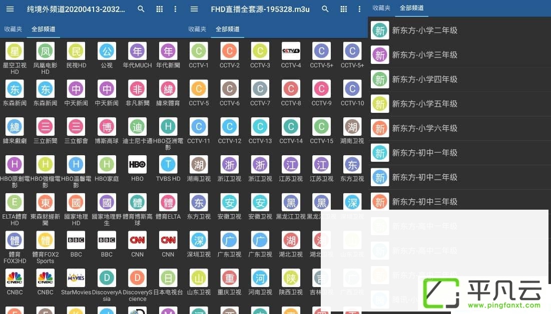Viewport: 551px width, 314px height.
Task: Open 星空卫视HD channel
Action: [x=15, y=58]
